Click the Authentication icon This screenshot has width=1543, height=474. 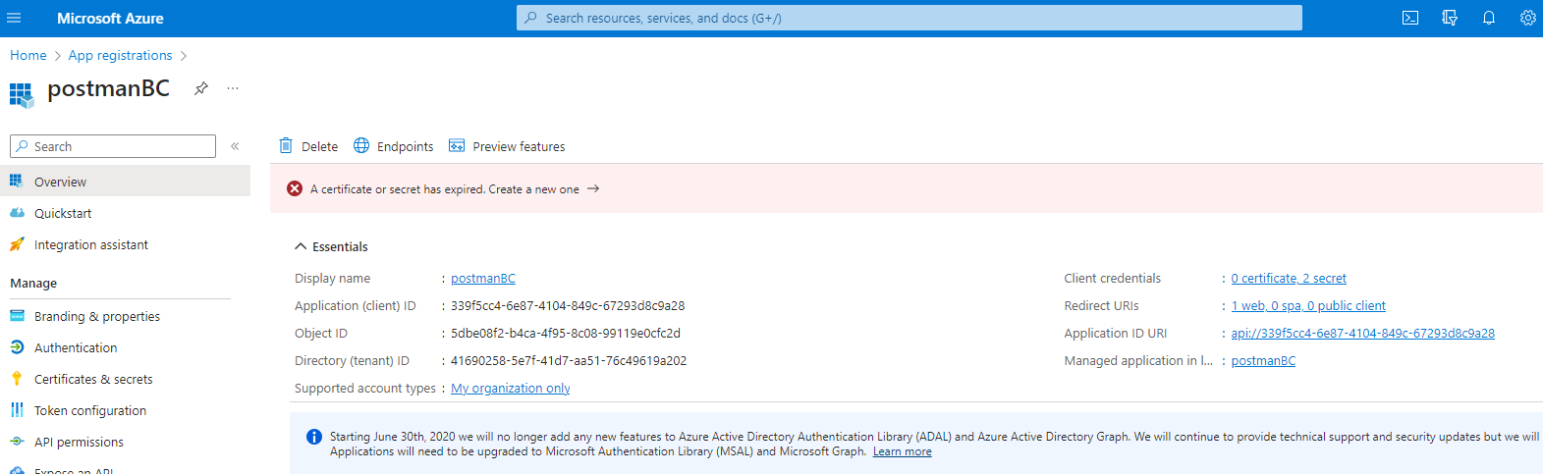(17, 347)
